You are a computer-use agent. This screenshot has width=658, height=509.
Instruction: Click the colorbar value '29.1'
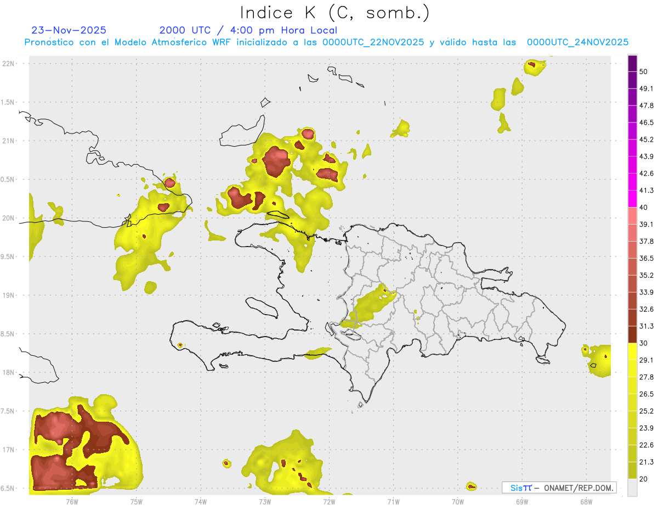click(x=646, y=360)
